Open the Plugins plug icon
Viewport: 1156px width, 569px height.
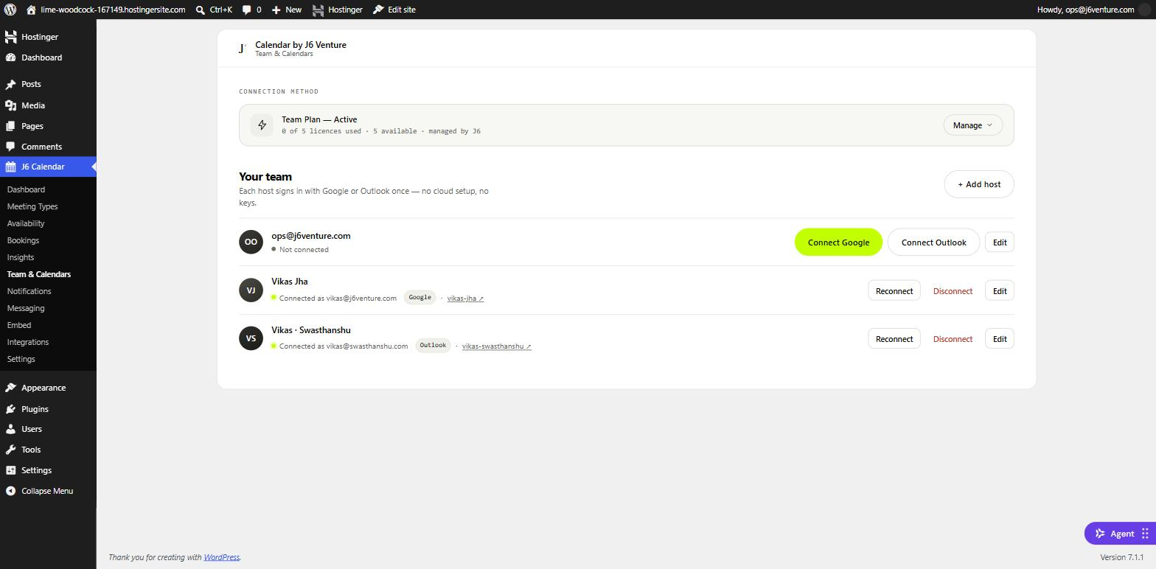[10, 409]
